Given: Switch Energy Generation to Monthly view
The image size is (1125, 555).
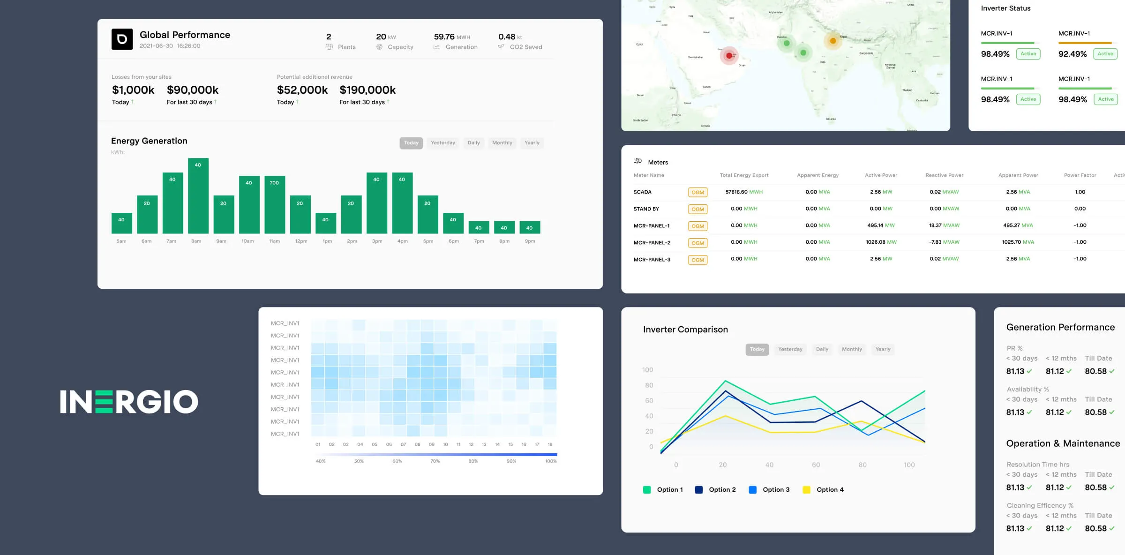Looking at the screenshot, I should (502, 143).
